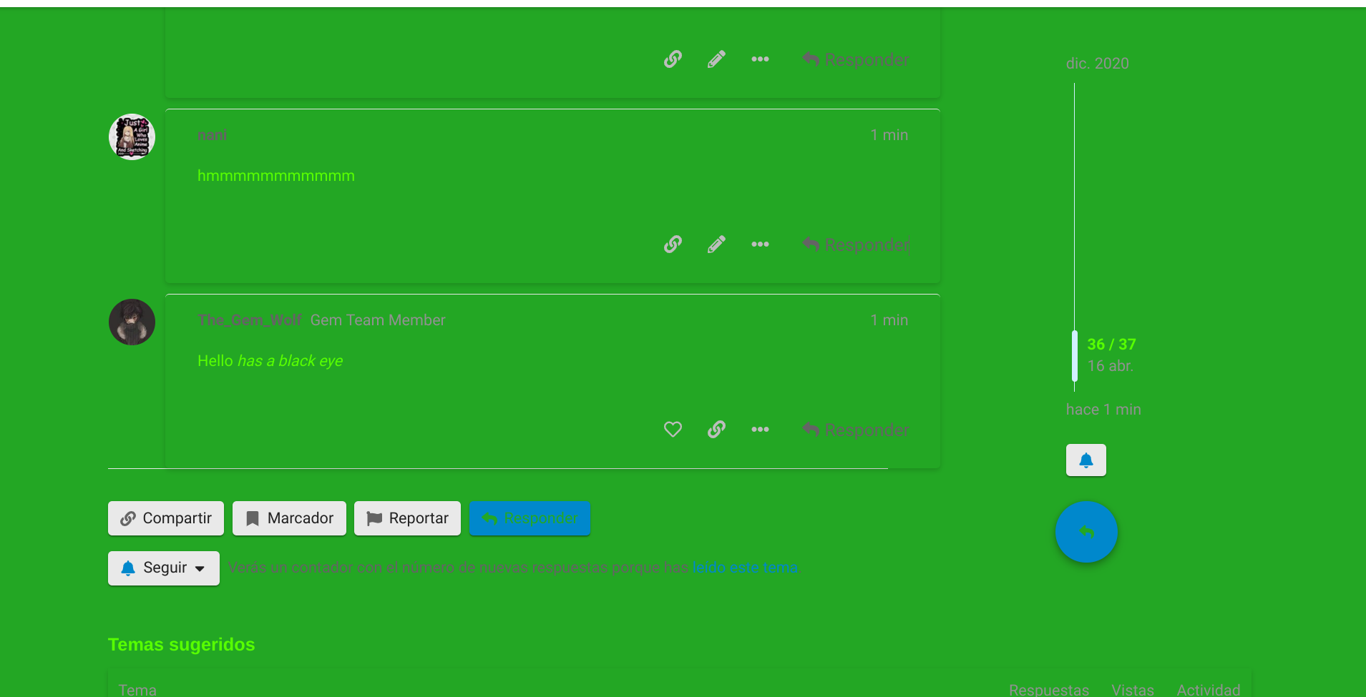This screenshot has height=697, width=1366.
Task: Click Tema column header
Action: [137, 690]
